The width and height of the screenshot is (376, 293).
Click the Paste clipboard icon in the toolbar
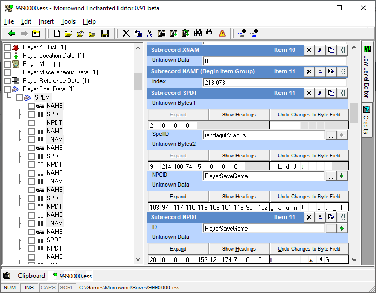coord(162,34)
